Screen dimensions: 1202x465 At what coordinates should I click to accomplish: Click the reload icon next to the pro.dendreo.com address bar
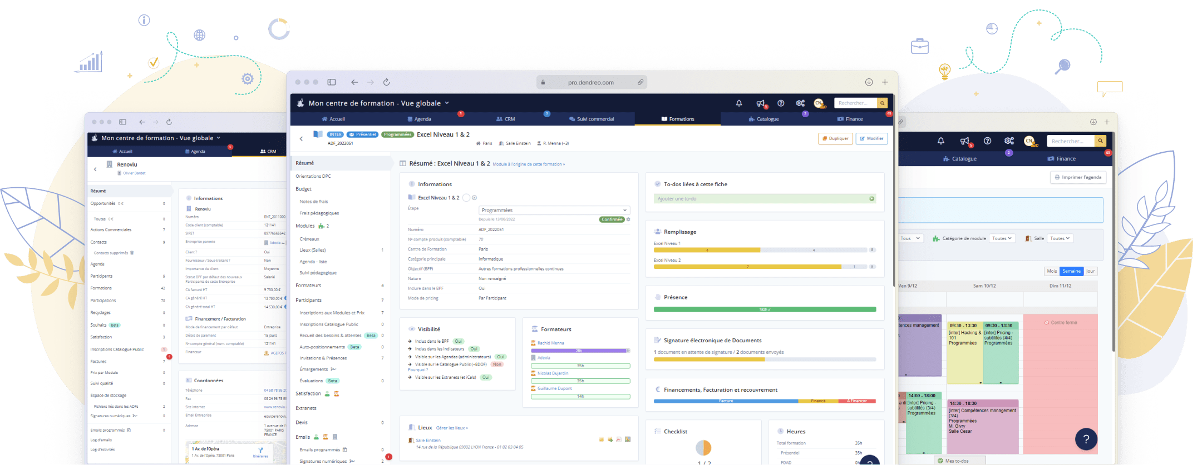click(x=386, y=82)
